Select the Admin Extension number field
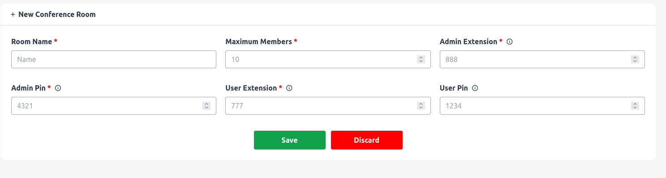This screenshot has width=666, height=178. pyautogui.click(x=542, y=59)
